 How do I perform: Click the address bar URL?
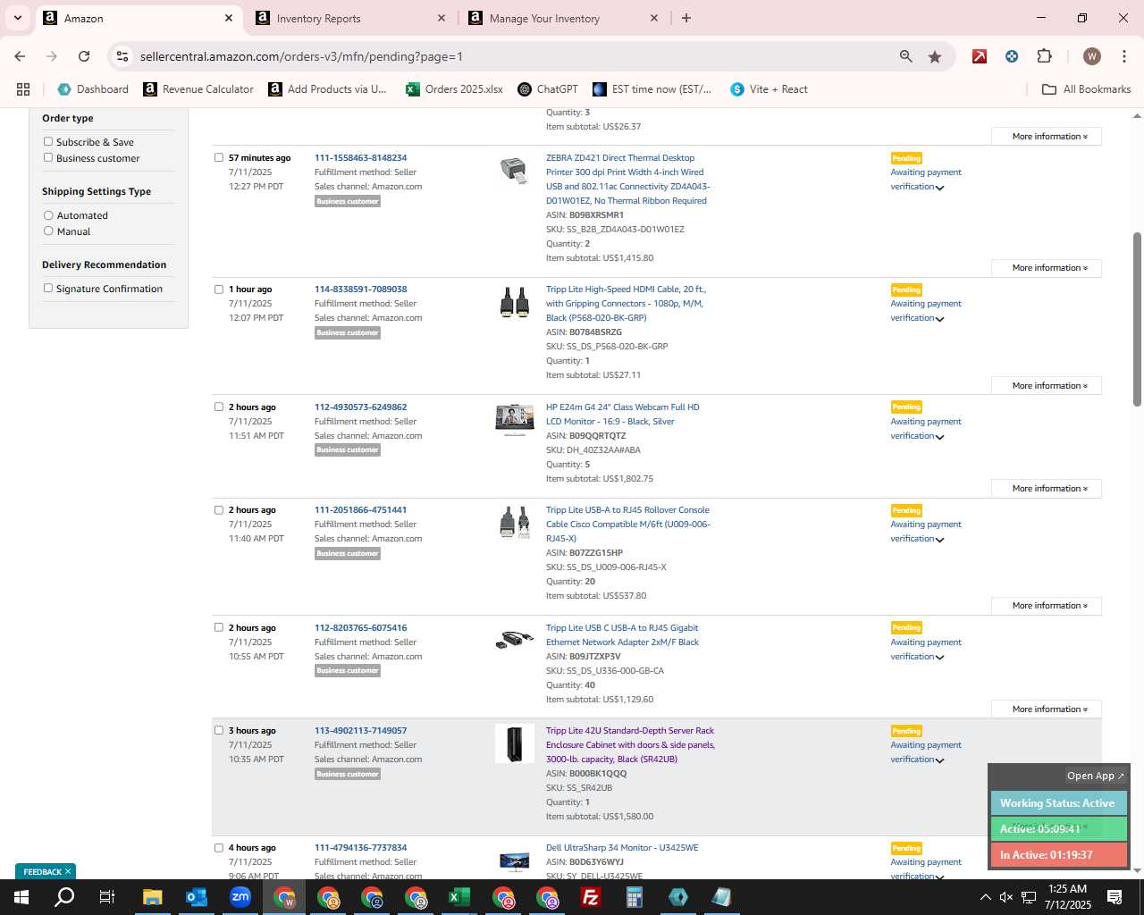point(301,56)
